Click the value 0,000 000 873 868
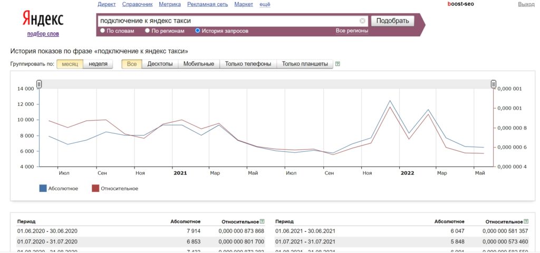The image size is (540, 253). tap(242, 231)
